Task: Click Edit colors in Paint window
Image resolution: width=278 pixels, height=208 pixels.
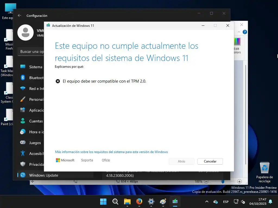Action: coord(237,45)
